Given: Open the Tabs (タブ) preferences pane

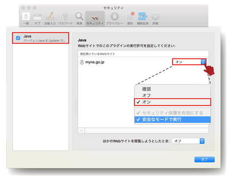Looking at the screenshot, I should coord(37,18).
